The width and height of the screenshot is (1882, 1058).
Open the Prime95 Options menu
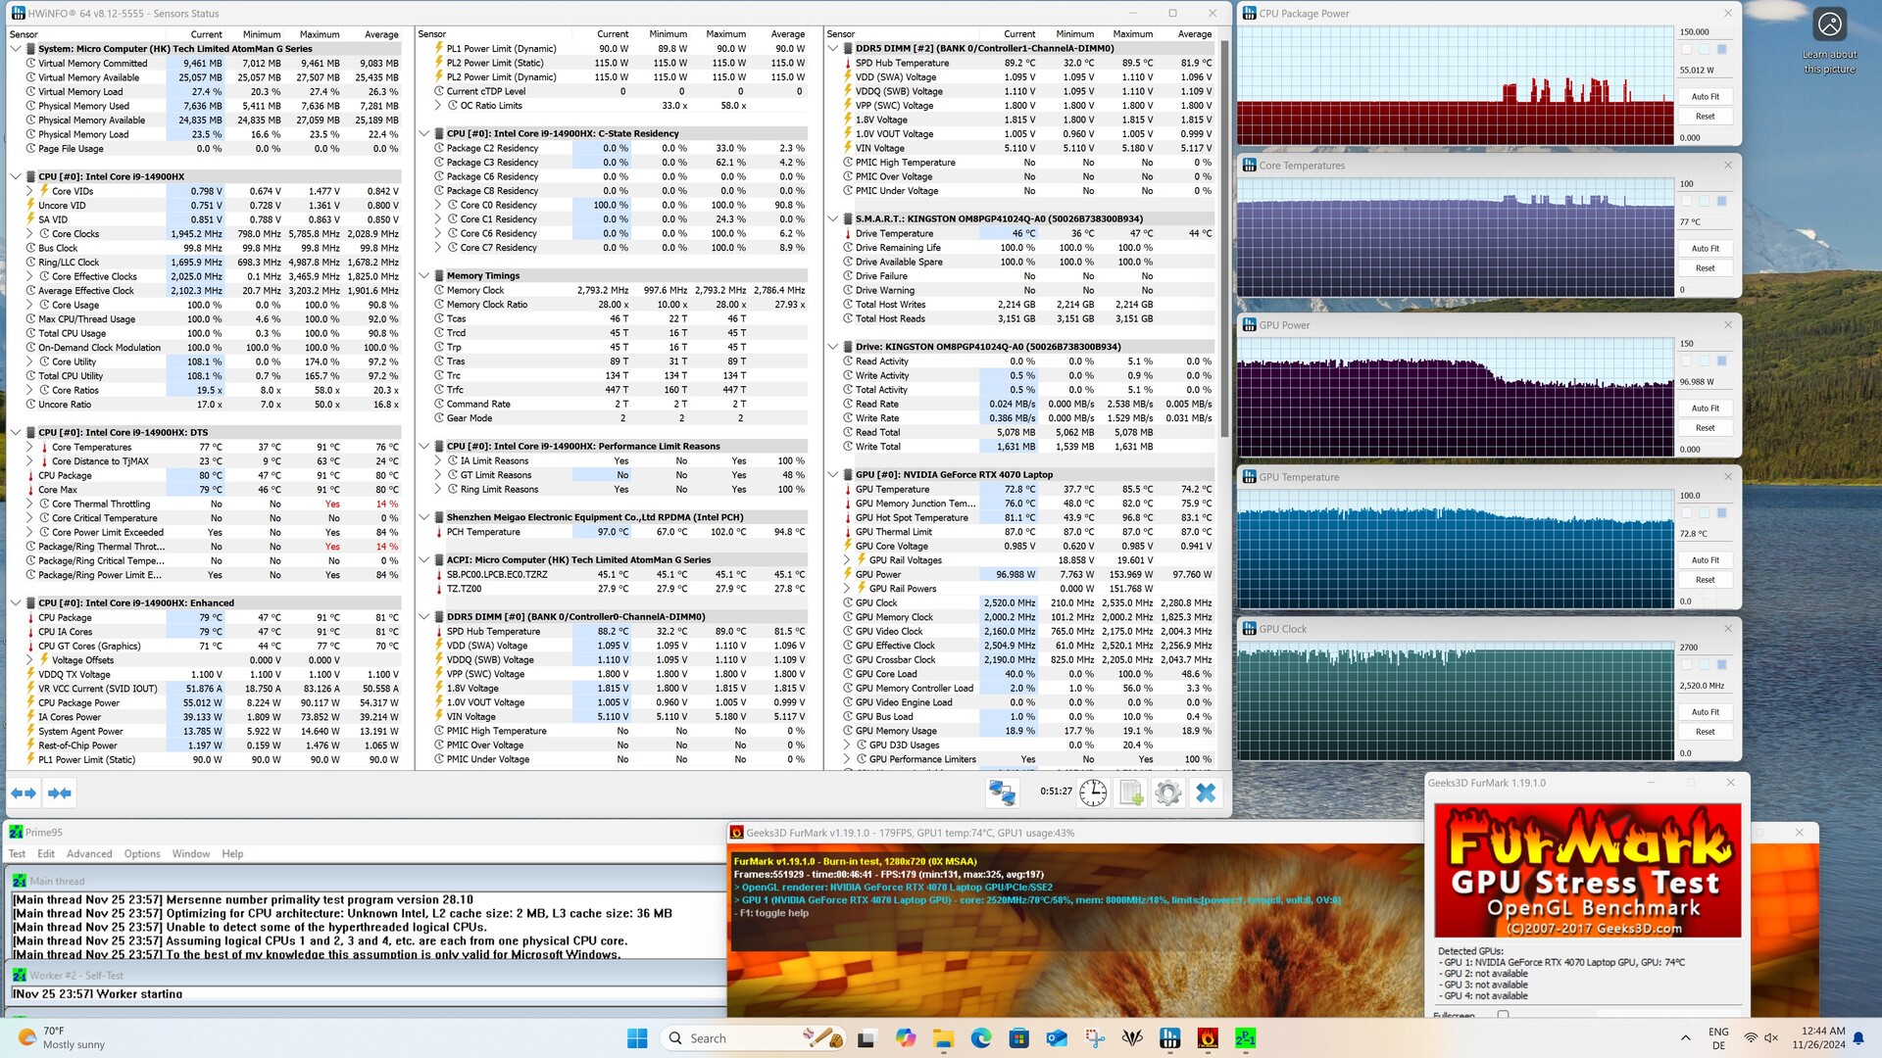(142, 853)
